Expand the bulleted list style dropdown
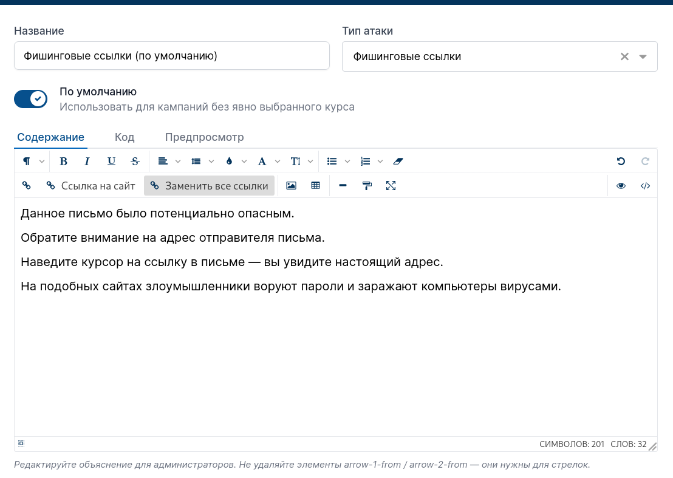This screenshot has width=673, height=478. [x=347, y=162]
